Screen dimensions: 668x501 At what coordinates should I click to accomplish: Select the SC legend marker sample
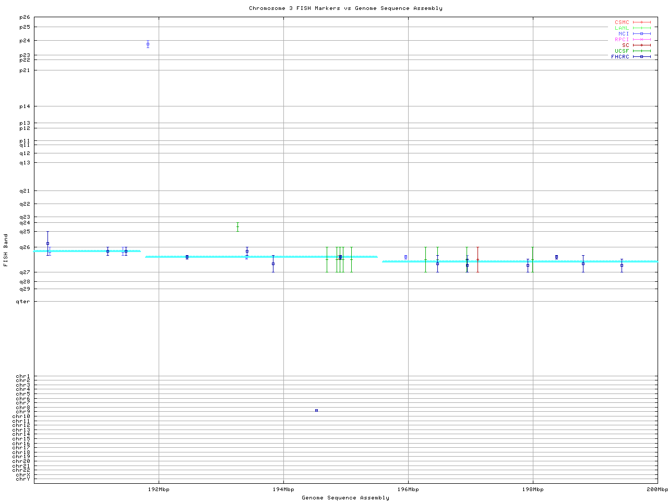click(x=641, y=45)
